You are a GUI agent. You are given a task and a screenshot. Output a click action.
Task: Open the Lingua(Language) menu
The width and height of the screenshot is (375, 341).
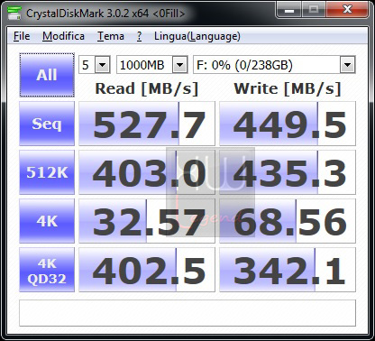197,36
